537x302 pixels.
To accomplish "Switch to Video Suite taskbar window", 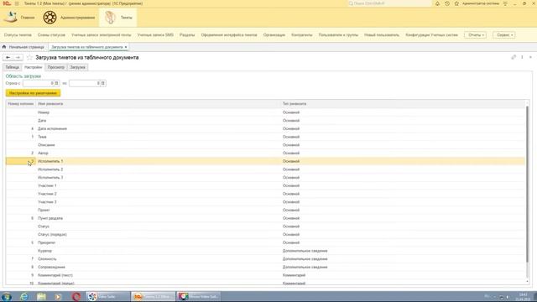I will click(107, 296).
